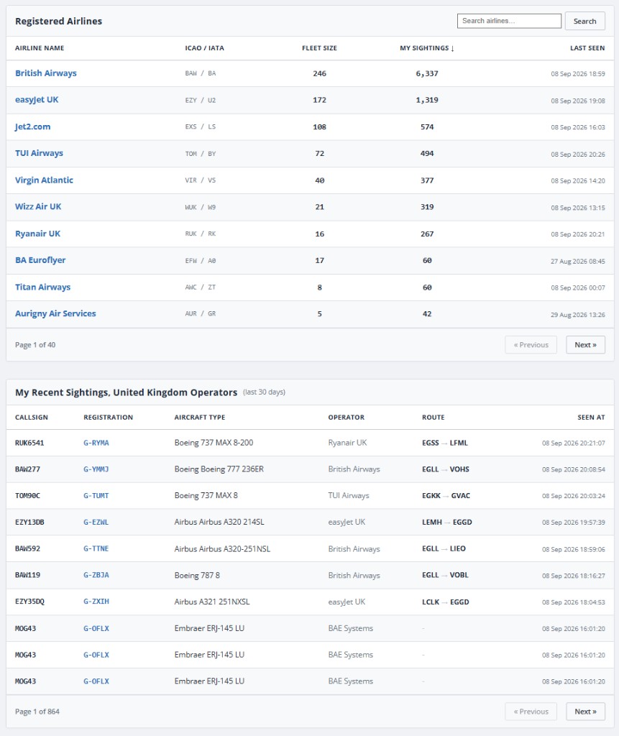
Task: Click Boeing 787 8 aircraft type
Action: point(197,575)
